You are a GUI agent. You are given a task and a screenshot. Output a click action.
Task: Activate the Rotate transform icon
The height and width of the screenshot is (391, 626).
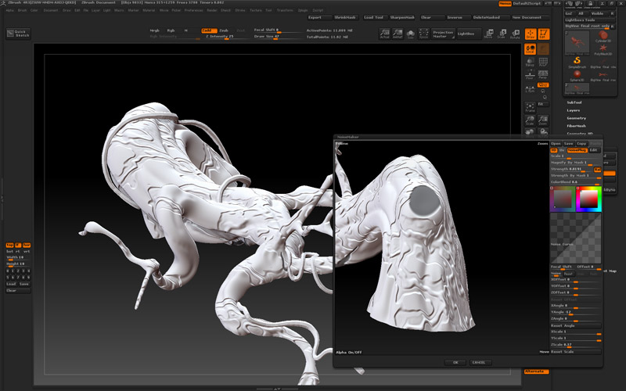(515, 34)
